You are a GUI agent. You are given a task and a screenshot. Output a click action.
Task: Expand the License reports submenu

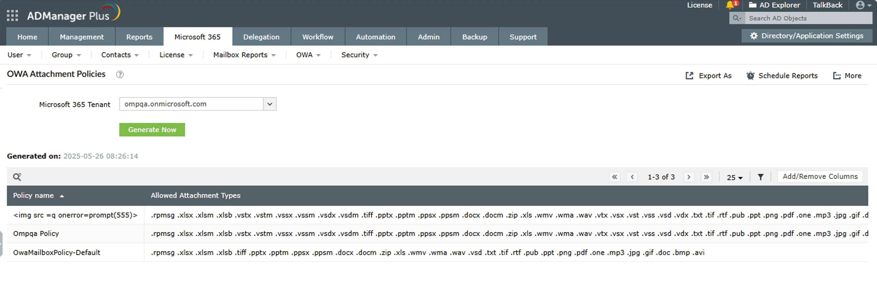coord(176,55)
